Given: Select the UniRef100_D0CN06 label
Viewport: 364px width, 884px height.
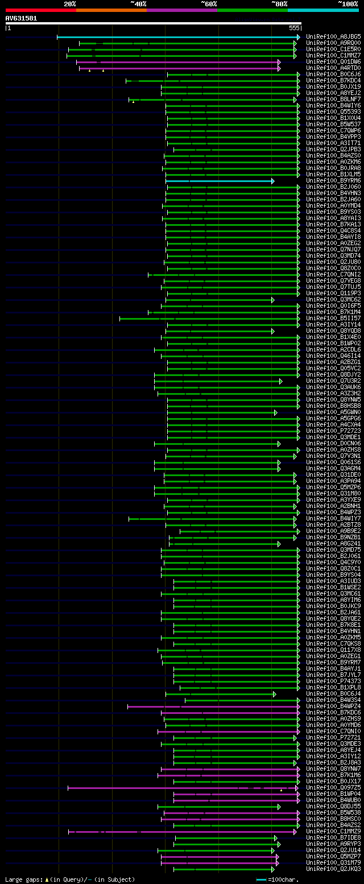Looking at the screenshot, I should coord(333,444).
